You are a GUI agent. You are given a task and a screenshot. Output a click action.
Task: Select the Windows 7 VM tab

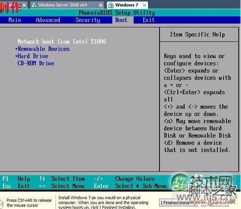pyautogui.click(x=127, y=5)
